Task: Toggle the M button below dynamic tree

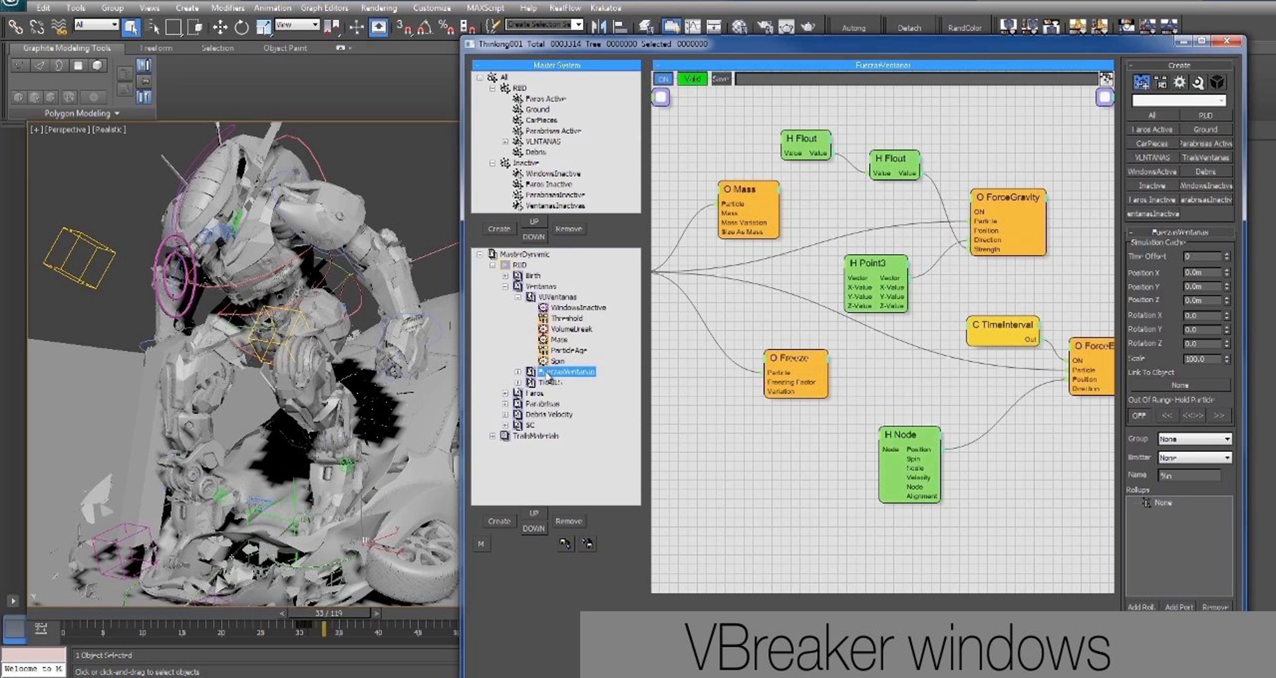Action: point(481,543)
